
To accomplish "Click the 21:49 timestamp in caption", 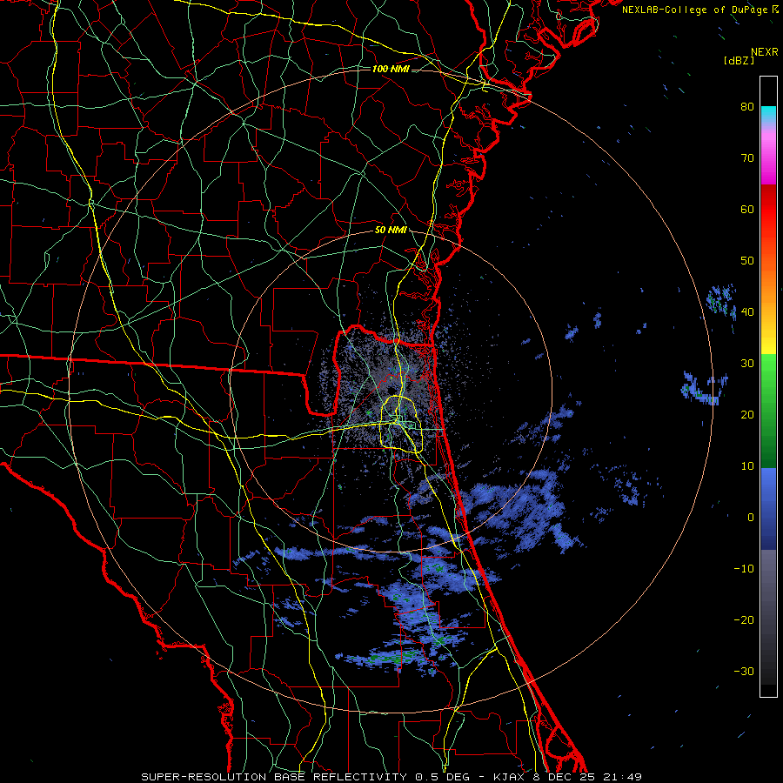I will point(624,777).
